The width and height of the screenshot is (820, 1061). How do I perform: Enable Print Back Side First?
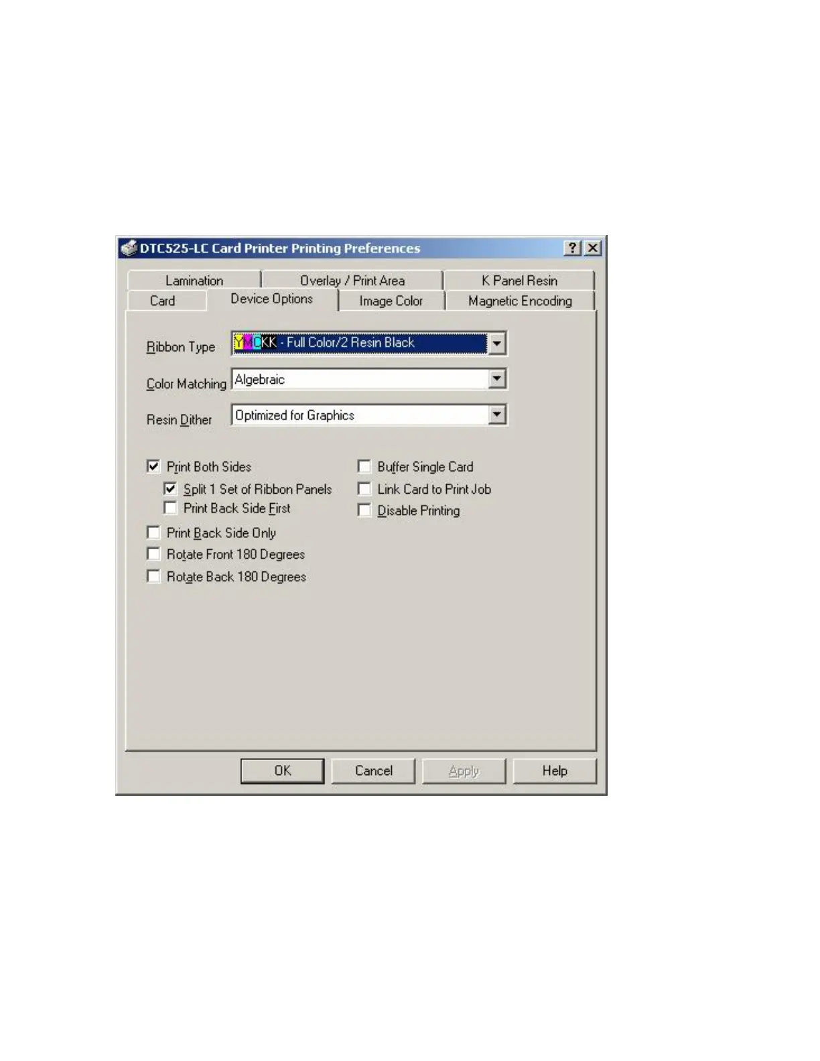(x=170, y=508)
